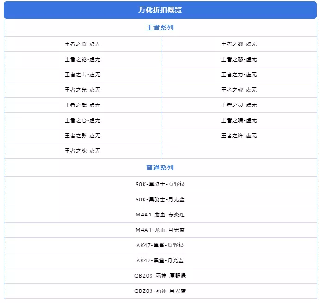Select the 98K-黑骑士-原野绿 row
Screen dimensions: 320x303
pyautogui.click(x=160, y=184)
